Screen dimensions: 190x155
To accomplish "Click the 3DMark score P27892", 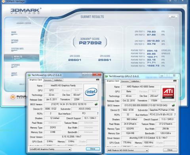I will point(90,43).
